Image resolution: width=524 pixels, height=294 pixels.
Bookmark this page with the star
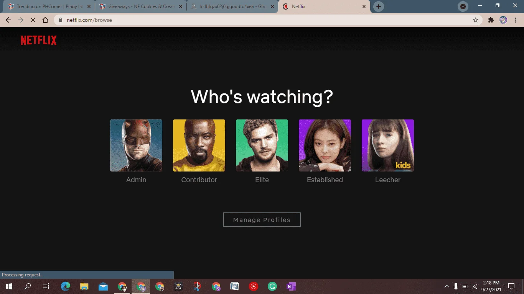coord(476,20)
